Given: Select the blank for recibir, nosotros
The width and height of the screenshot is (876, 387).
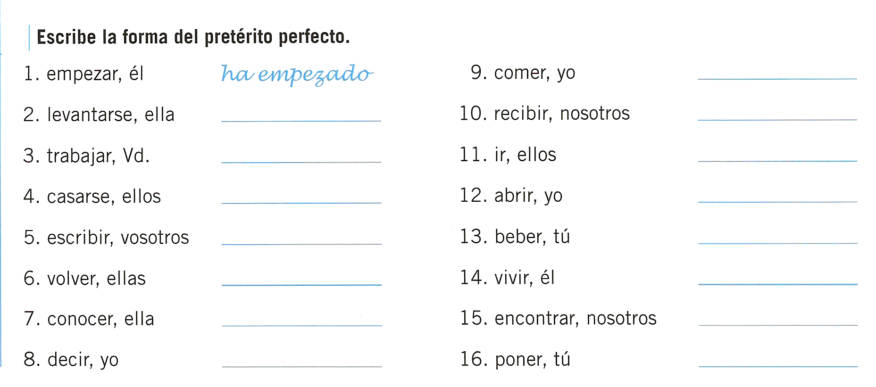Looking at the screenshot, I should 777,120.
